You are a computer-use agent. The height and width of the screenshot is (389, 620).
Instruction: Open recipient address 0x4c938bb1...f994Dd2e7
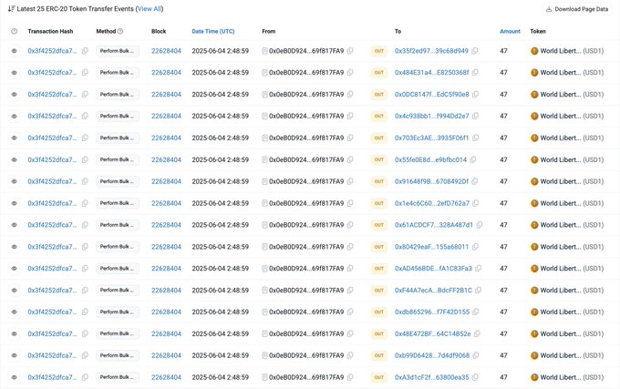coord(431,117)
